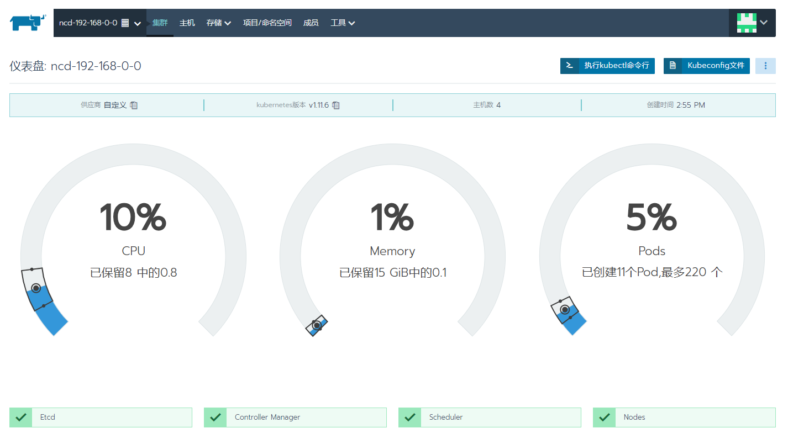Expand the 存储 menu
788x444 pixels.
(219, 23)
